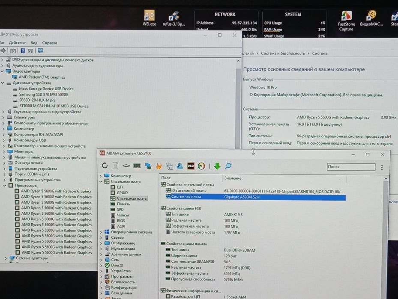Open the AIDA64 Report page icon
The height and width of the screenshot is (299, 398).
pos(116,166)
